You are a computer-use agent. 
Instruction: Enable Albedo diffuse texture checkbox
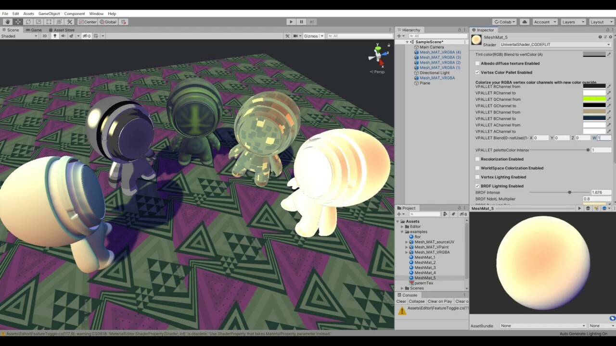pyautogui.click(x=477, y=63)
